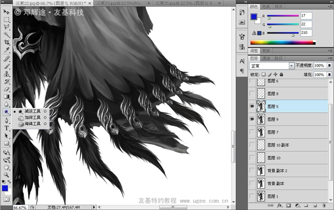The image size is (334, 210).
Task: Select the Blur tool
Action: pos(6,104)
